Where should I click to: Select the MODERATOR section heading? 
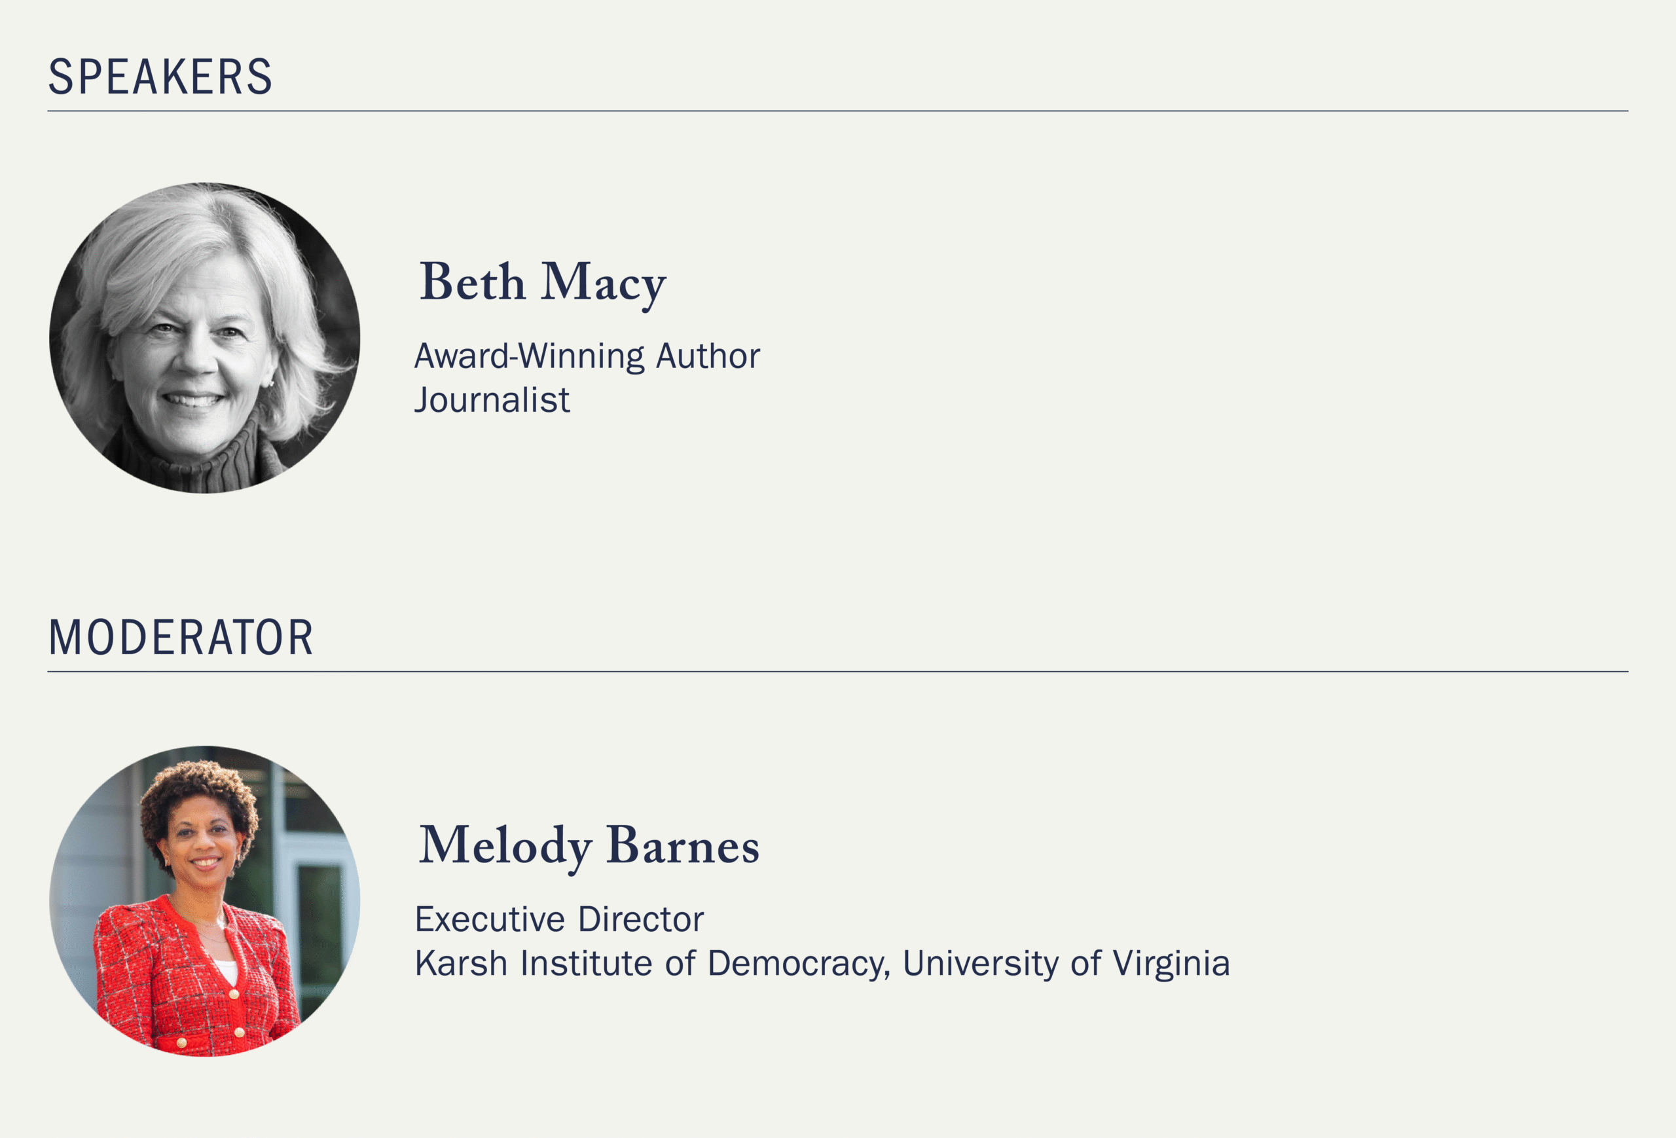(180, 638)
